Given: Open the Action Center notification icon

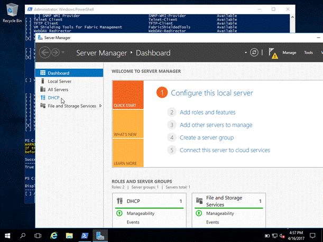Looking at the screenshot, I should (312, 236).
